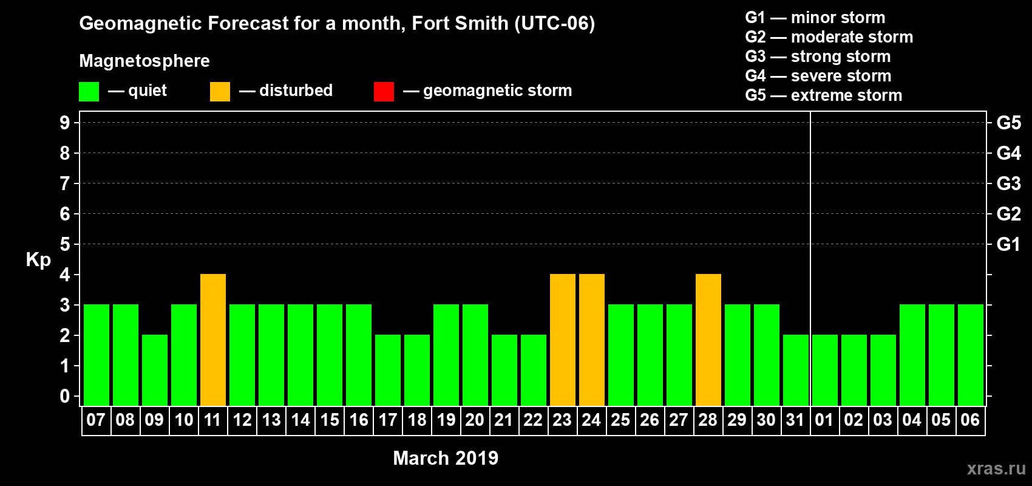Click date label 20 on the axis
This screenshot has height=486, width=1032.
tap(475, 420)
